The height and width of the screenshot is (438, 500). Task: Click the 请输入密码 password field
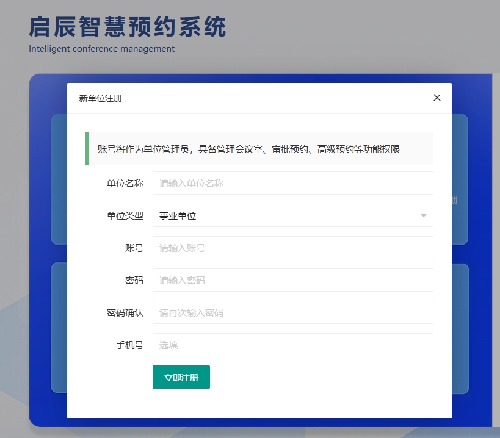292,280
